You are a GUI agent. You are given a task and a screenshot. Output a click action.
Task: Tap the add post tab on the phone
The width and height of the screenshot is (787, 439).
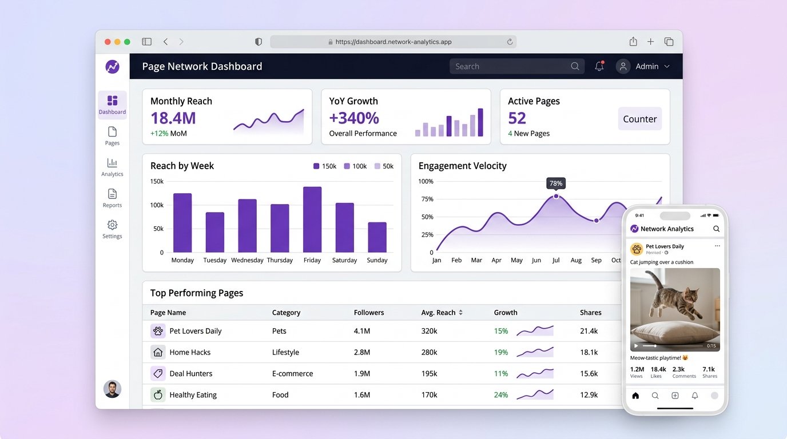[x=675, y=396]
